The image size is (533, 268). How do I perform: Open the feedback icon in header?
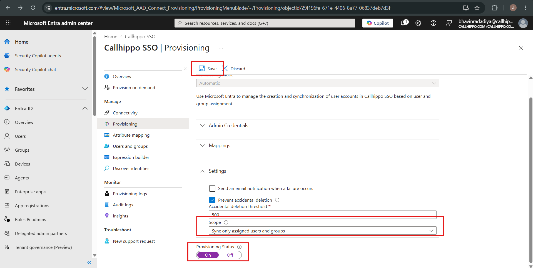tap(449, 23)
